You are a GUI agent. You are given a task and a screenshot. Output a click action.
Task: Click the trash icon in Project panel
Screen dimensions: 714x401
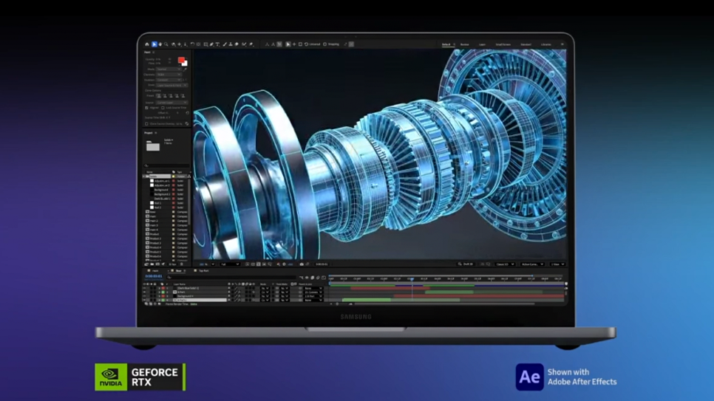click(x=182, y=264)
